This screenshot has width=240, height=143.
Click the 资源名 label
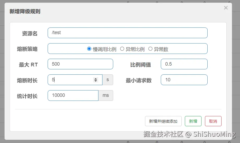click(x=30, y=33)
